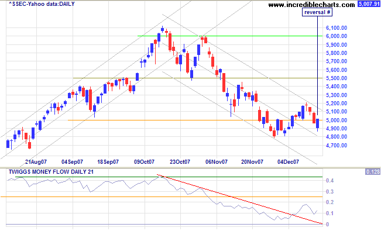Viewport: 381px width, 231px height.
Task: Click the 5,000.00 price axis label
Action: coord(337,120)
